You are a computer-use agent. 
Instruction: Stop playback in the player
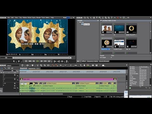pyautogui.click(x=26, y=61)
